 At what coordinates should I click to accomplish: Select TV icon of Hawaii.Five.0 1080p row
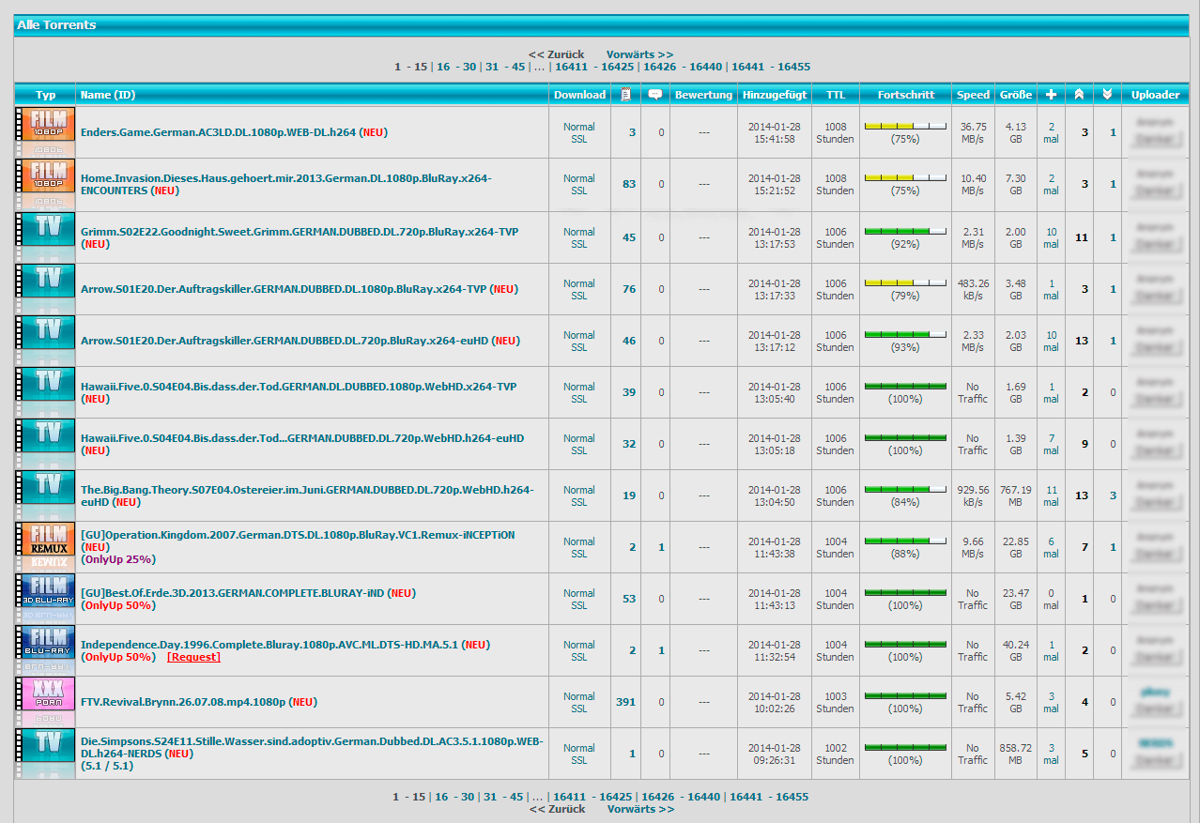coord(45,392)
